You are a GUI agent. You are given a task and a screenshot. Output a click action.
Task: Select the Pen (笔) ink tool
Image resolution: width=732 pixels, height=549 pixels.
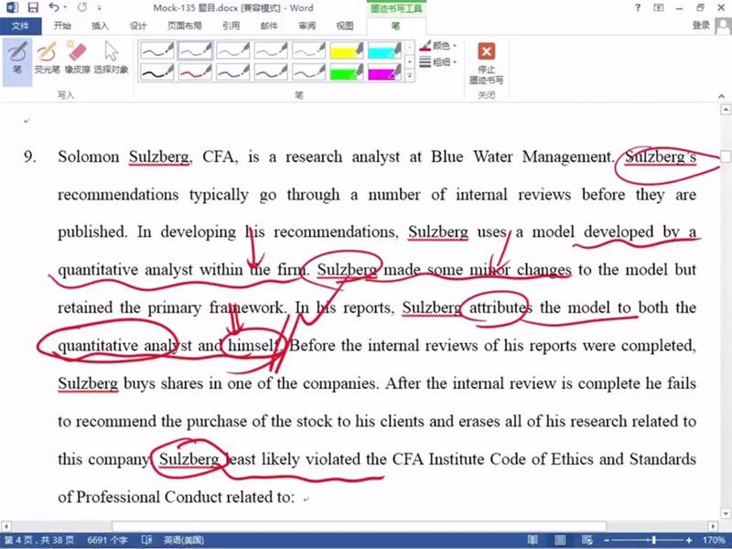[x=17, y=57]
